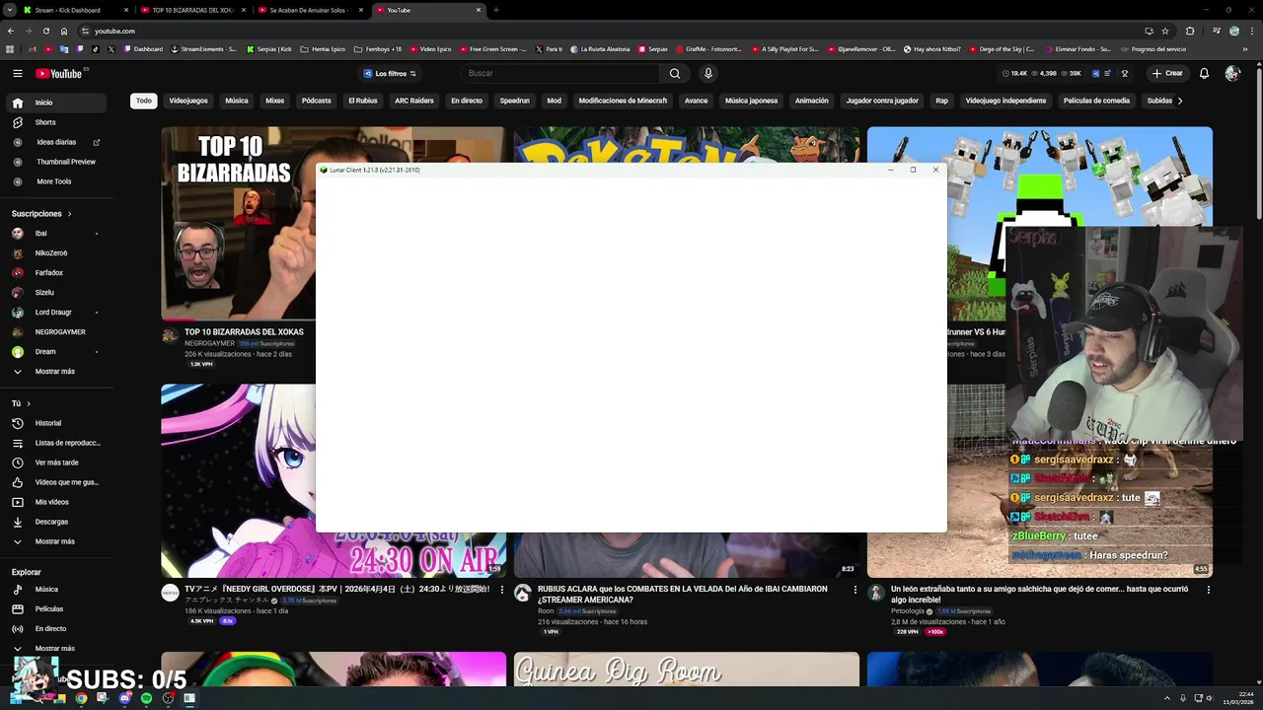The width and height of the screenshot is (1263, 710).
Task: Open the Tú section chevron
Action: [29, 403]
